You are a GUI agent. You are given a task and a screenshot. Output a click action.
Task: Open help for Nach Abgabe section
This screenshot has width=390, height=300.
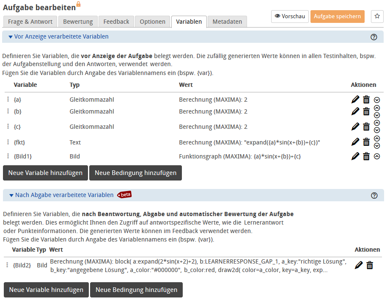[x=374, y=195]
